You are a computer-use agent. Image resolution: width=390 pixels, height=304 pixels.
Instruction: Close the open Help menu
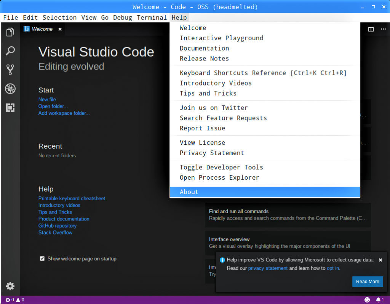click(179, 17)
